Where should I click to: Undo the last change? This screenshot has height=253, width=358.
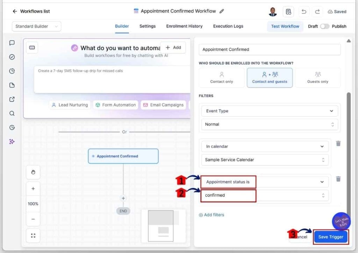(304, 12)
